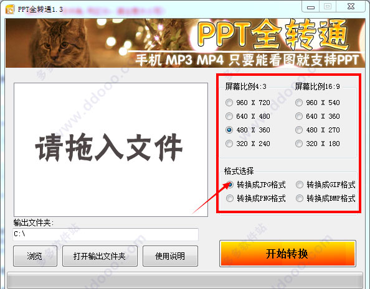Select 转换成PNG格式 output format
370x289 pixels.
click(x=255, y=198)
